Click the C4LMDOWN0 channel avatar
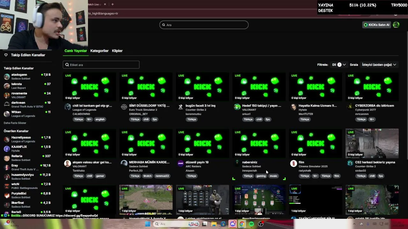 (67, 107)
